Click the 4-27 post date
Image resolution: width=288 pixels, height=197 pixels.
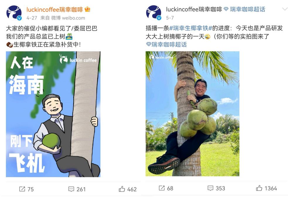point(32,18)
